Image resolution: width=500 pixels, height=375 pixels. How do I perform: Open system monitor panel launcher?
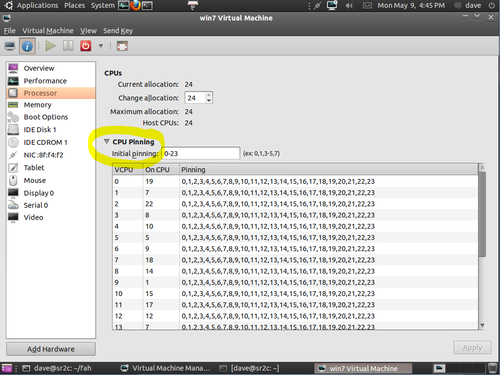click(123, 5)
